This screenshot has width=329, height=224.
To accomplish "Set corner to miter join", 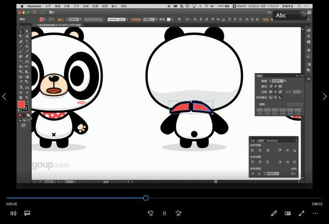I will 271,92.
